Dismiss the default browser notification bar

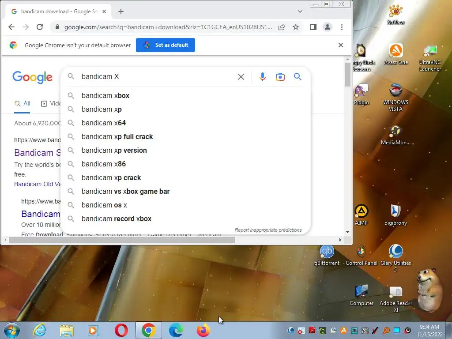(341, 45)
